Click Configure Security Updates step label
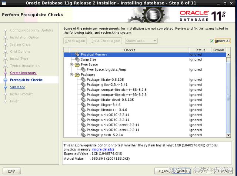This screenshot has height=176, width=237. click(x=32, y=30)
